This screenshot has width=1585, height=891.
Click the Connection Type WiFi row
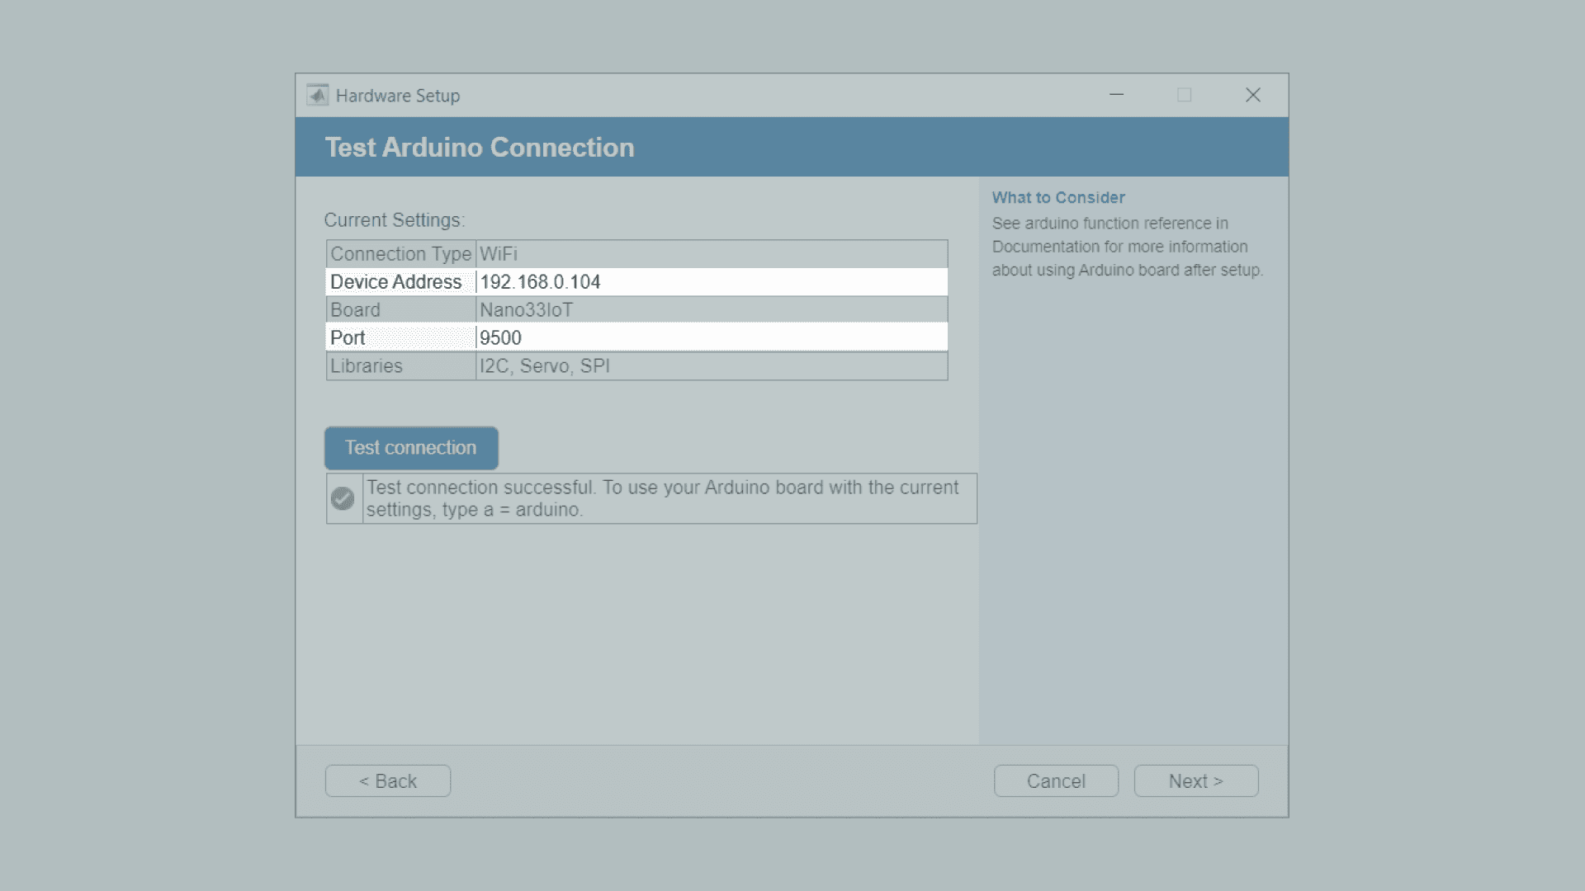click(x=636, y=254)
